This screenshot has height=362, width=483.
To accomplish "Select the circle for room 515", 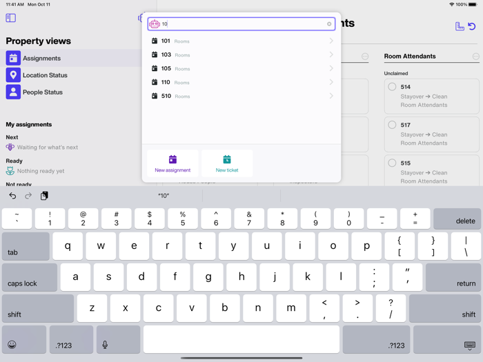I will 392,163.
